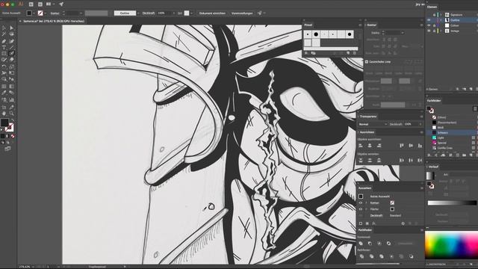The width and height of the screenshot is (478, 269).
Task: Select the Magic Wand tool
Action: 4,34
